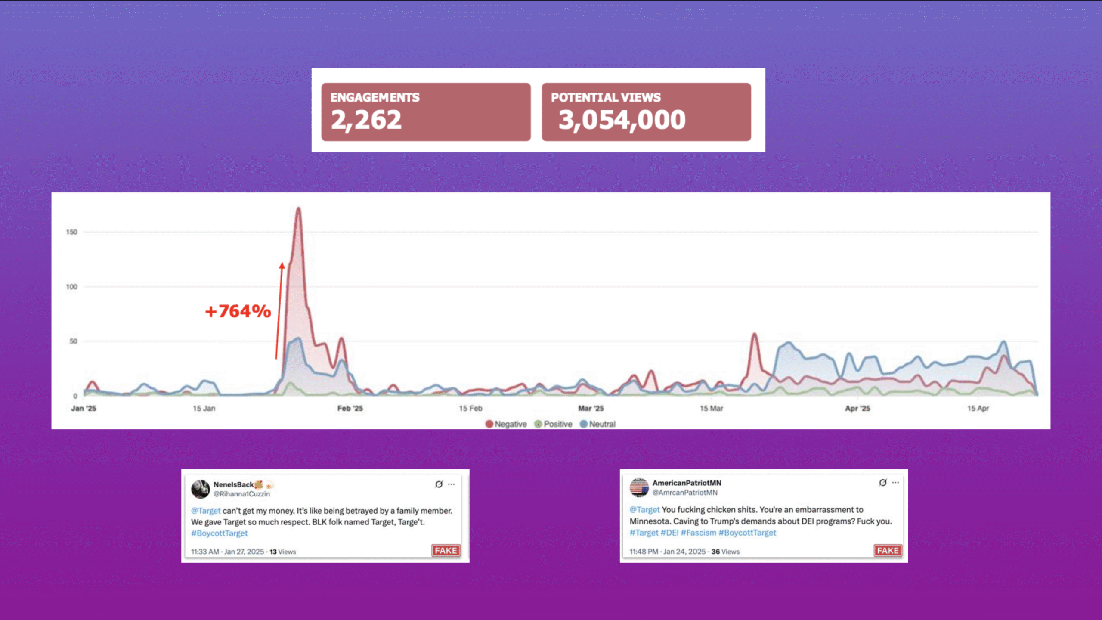Select the Potential Views 3,054,000 card
Viewport: 1102px width, 620px height.
click(x=646, y=112)
